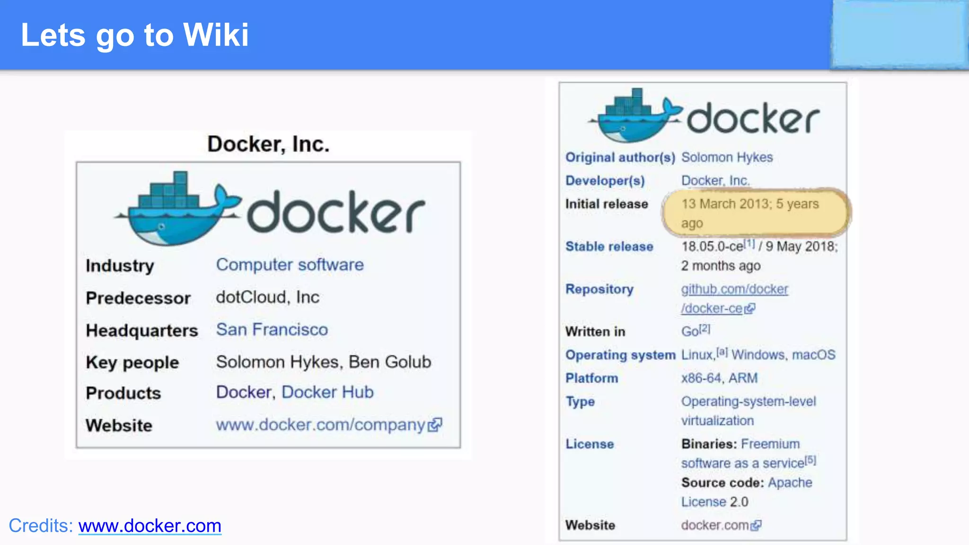The height and width of the screenshot is (545, 969).
Task: Select the '13 March 2013; 5 years ago' text
Action: pyautogui.click(x=750, y=213)
